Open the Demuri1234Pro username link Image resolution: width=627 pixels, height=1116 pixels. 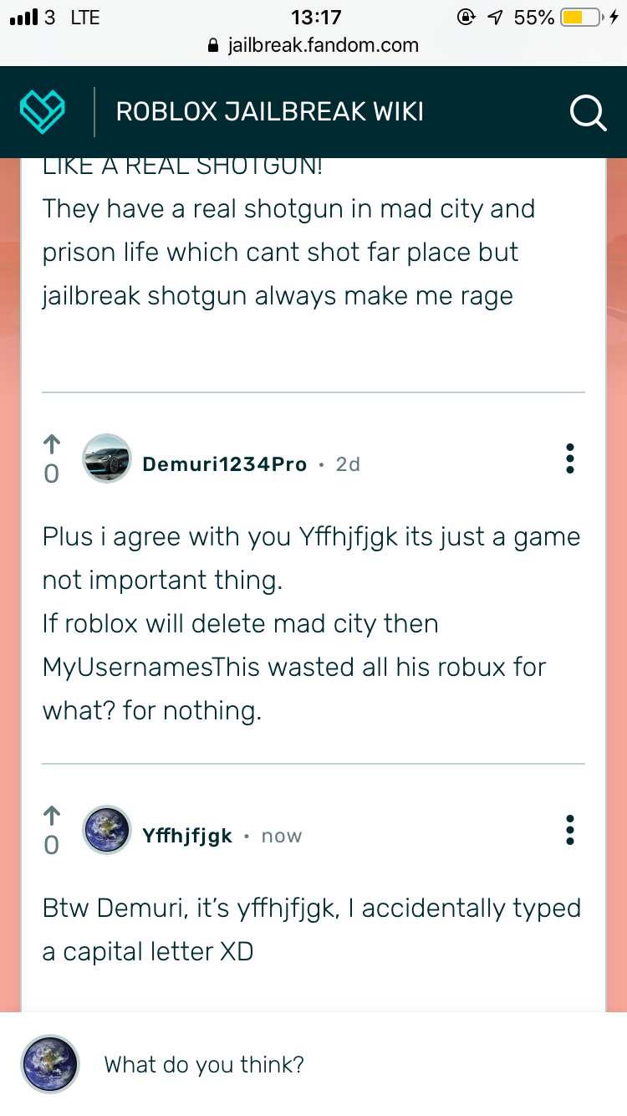(x=225, y=464)
